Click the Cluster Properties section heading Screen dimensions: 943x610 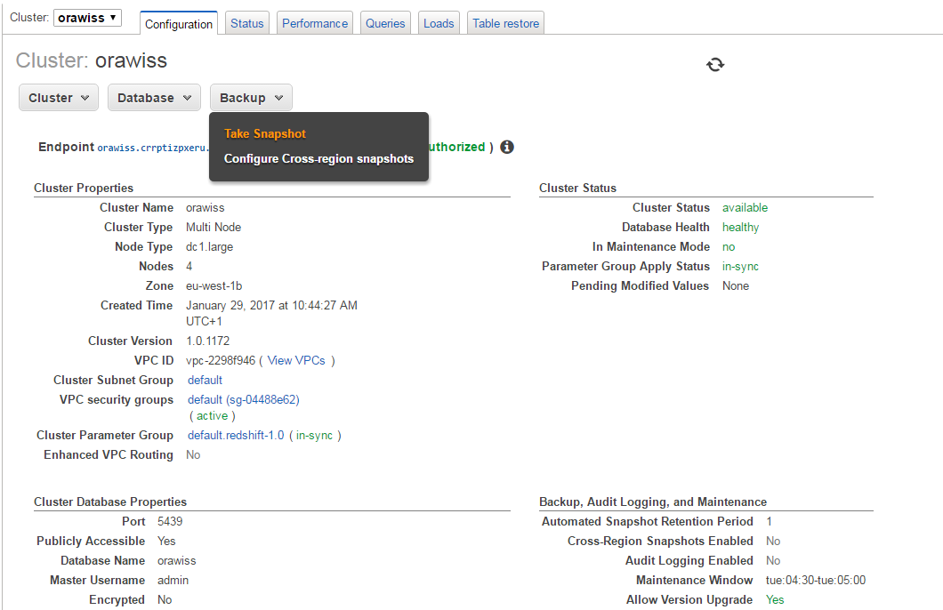(x=84, y=189)
